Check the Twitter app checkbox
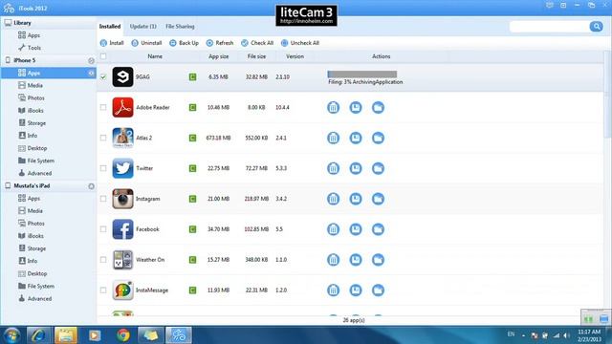Screen dimensions: 612x344 pyautogui.click(x=103, y=168)
